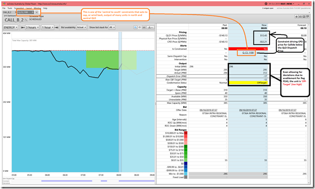Image resolution: width=315 pixels, height=189 pixels.
Task: Open Bid availability Actual dropdown
Action: [81, 27]
